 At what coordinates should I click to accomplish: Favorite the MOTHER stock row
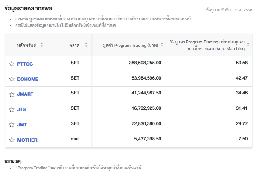pyautogui.click(x=12, y=140)
